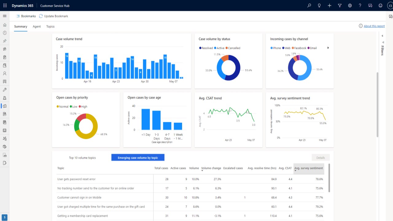
Task: Click the info icon beside About this report
Action: pos(361,26)
